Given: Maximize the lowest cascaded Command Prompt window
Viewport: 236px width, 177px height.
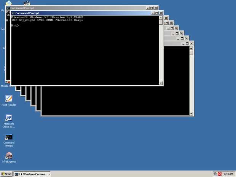Looking at the screenshot, I should point(187,43).
